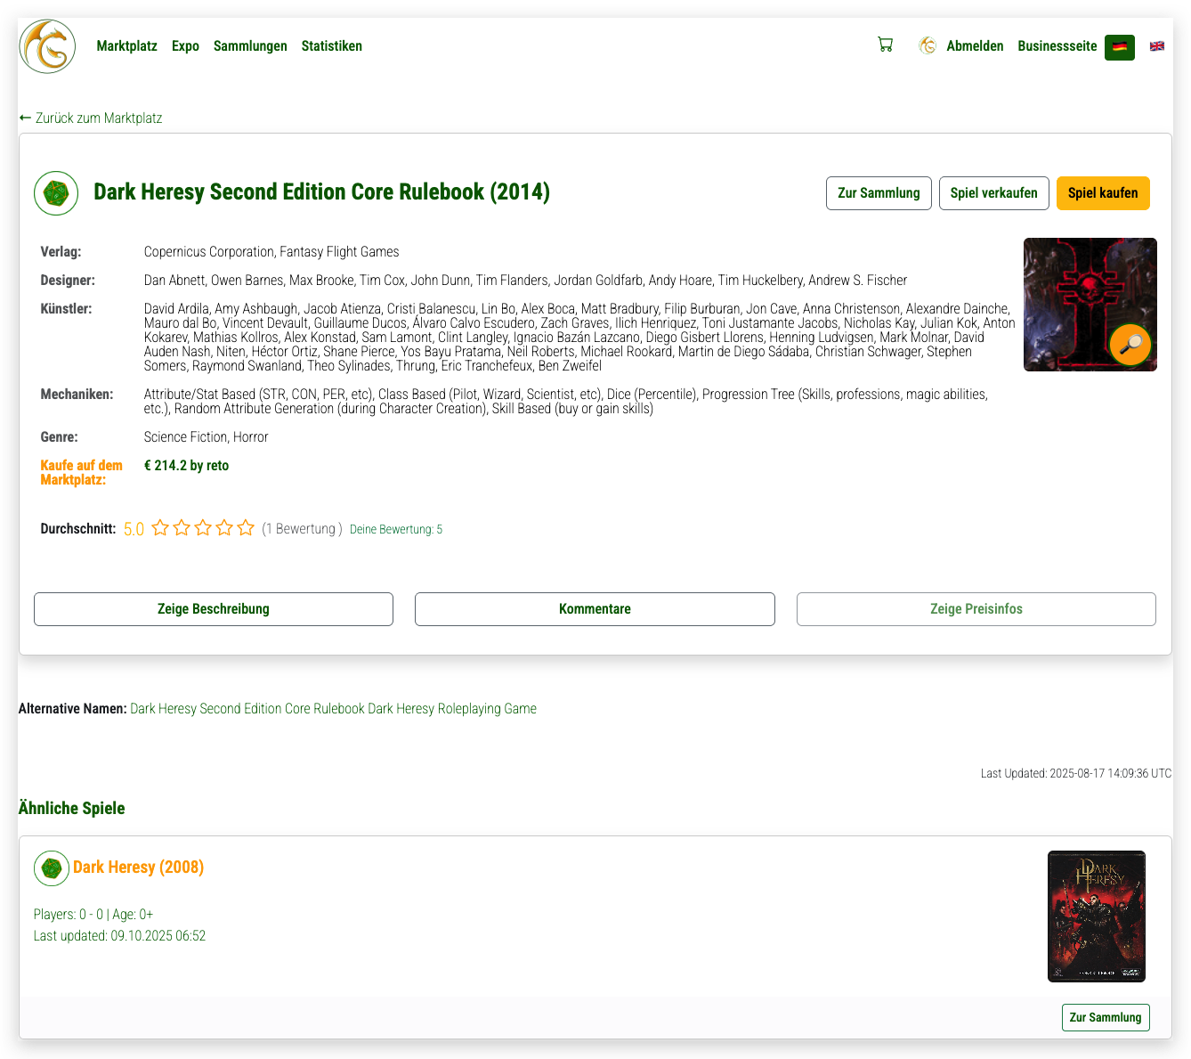Show Zeige Preisinfos panel
Viewport: 1191px width, 1059px height.
976,609
